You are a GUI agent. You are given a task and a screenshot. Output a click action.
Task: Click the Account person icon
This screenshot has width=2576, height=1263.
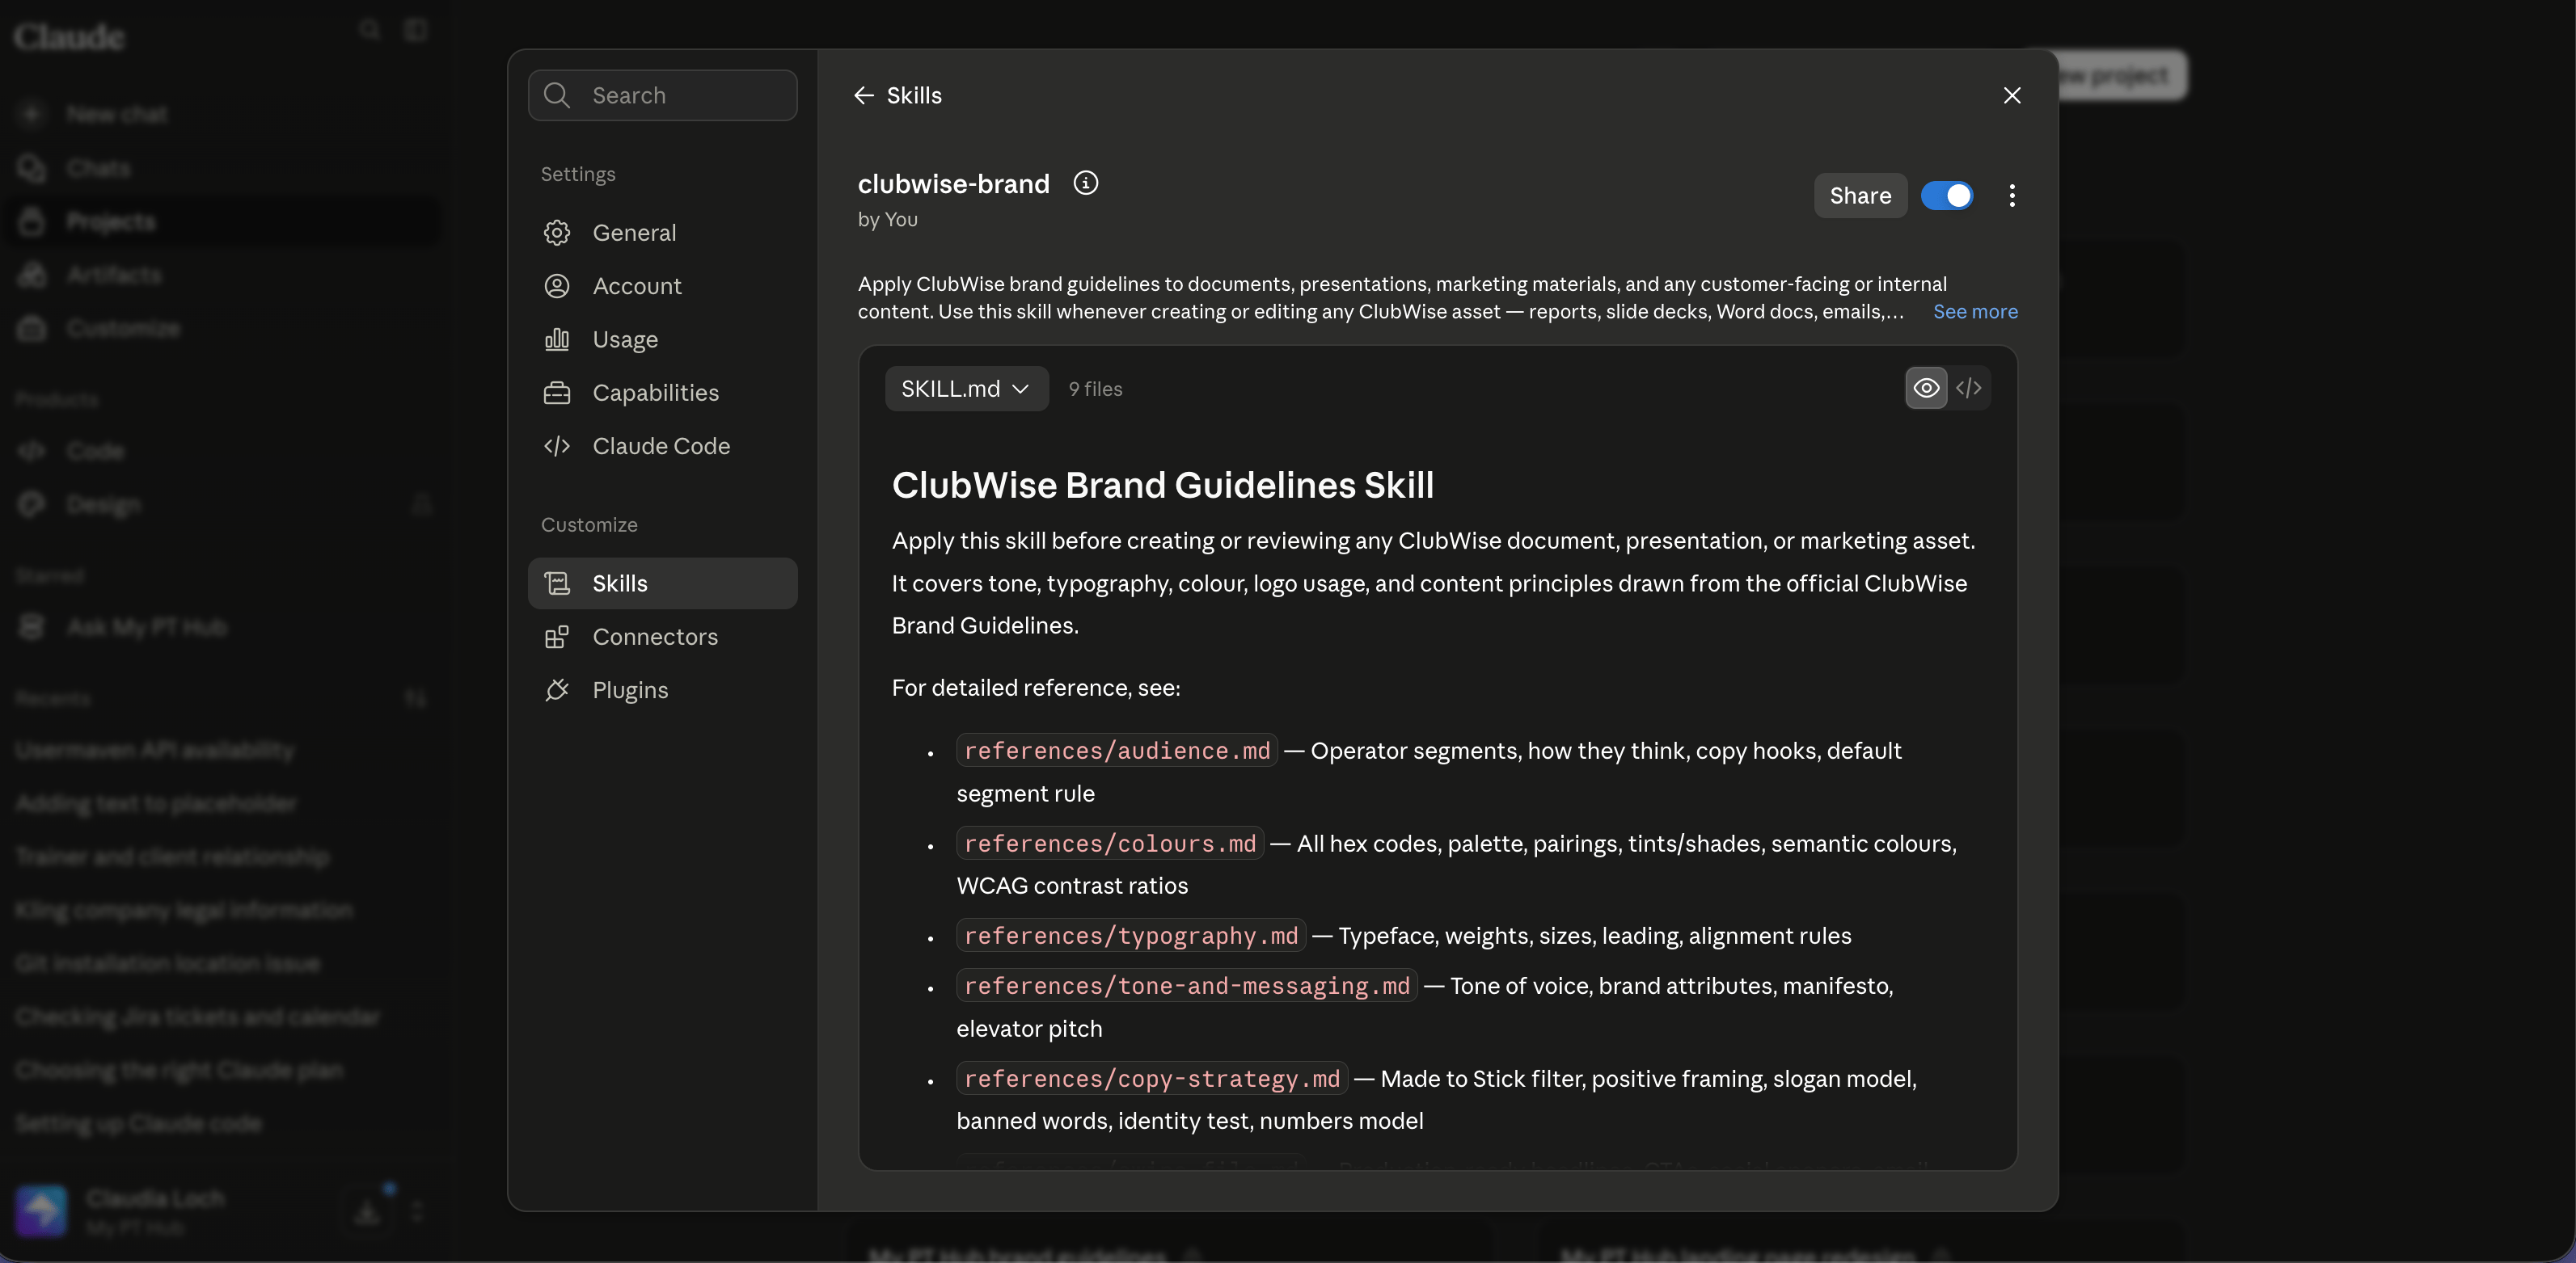[557, 286]
